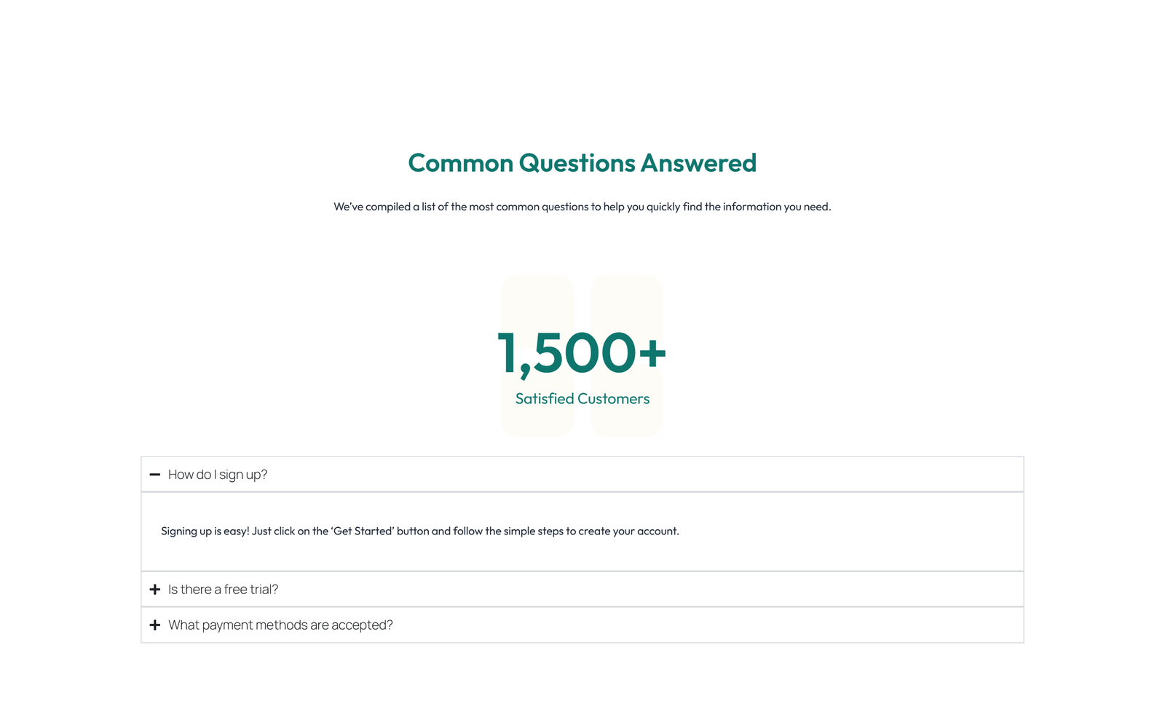Click the 'Common Questions Answered' heading
Screen dimensions: 1165x712
[x=582, y=163]
